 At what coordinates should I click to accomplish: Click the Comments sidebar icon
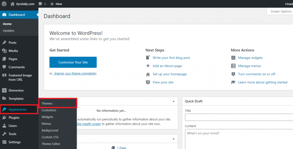[4, 67]
